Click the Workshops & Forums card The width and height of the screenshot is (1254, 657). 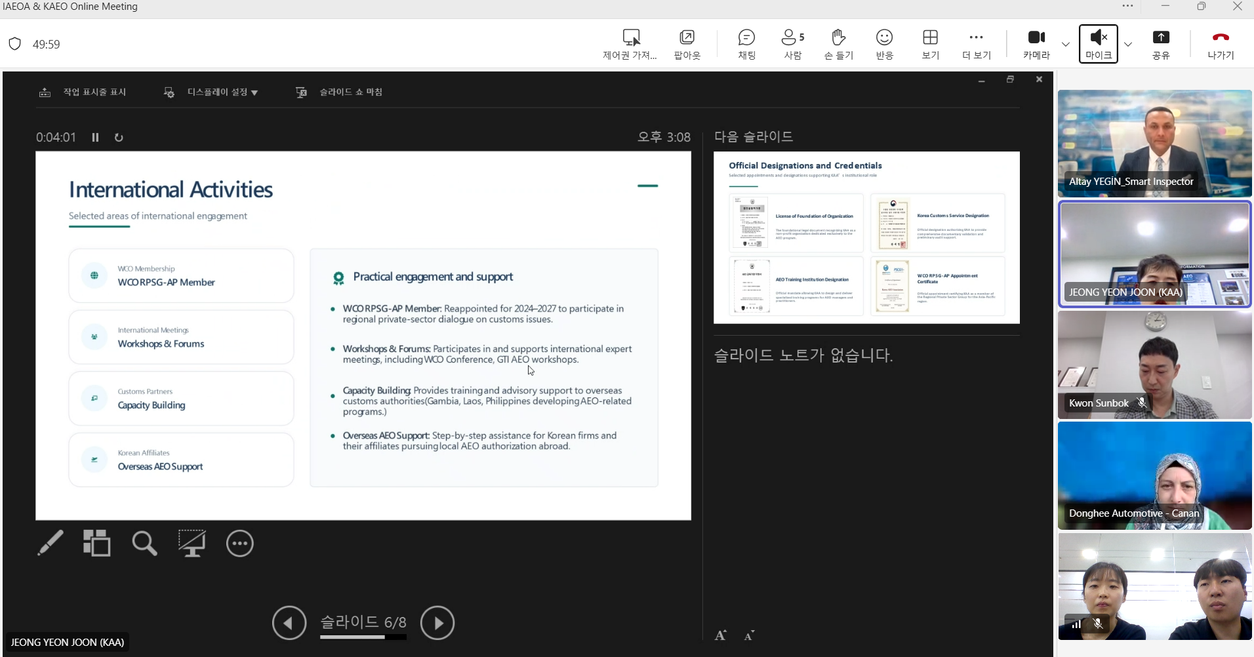point(181,337)
